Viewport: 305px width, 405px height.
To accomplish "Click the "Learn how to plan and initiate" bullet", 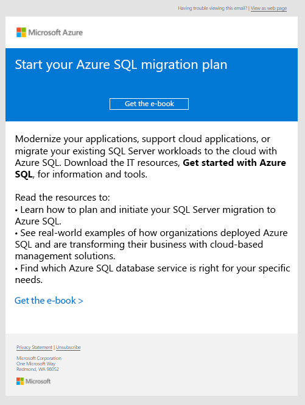I will (x=145, y=215).
